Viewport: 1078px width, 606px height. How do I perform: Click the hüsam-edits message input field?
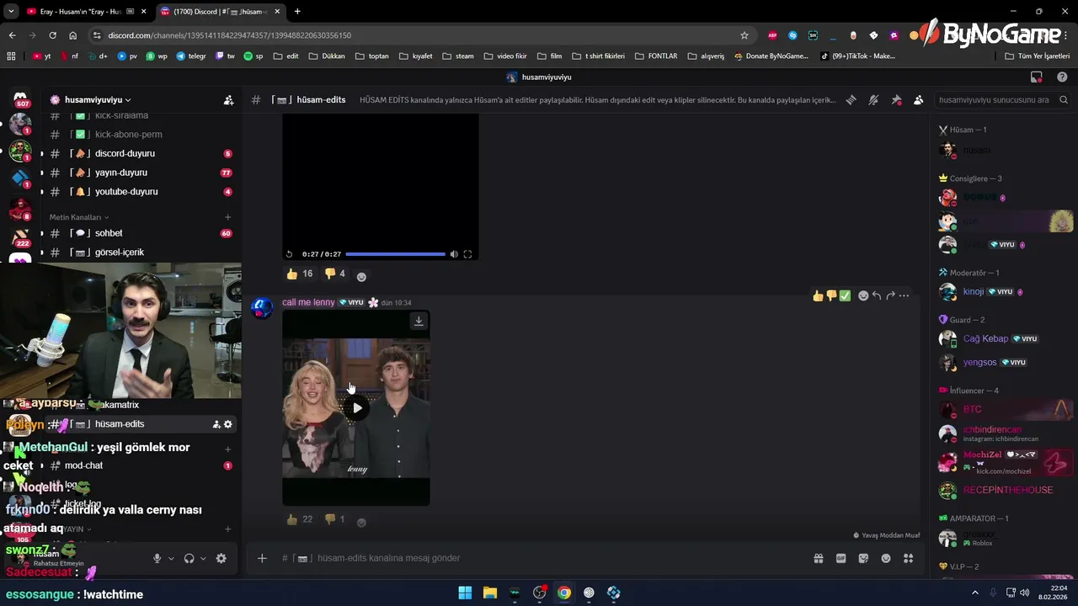coord(539,558)
